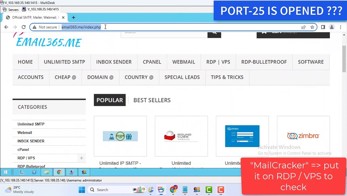This screenshot has width=347, height=196.
Task: Open File Explorer in remote taskbar
Action: pos(47,172)
